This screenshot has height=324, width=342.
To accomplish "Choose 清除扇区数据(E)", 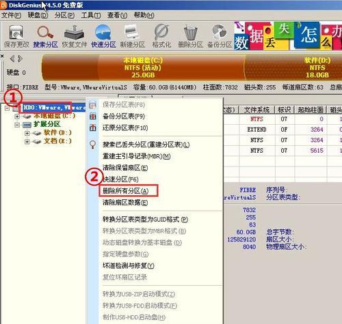I will pos(125,203).
